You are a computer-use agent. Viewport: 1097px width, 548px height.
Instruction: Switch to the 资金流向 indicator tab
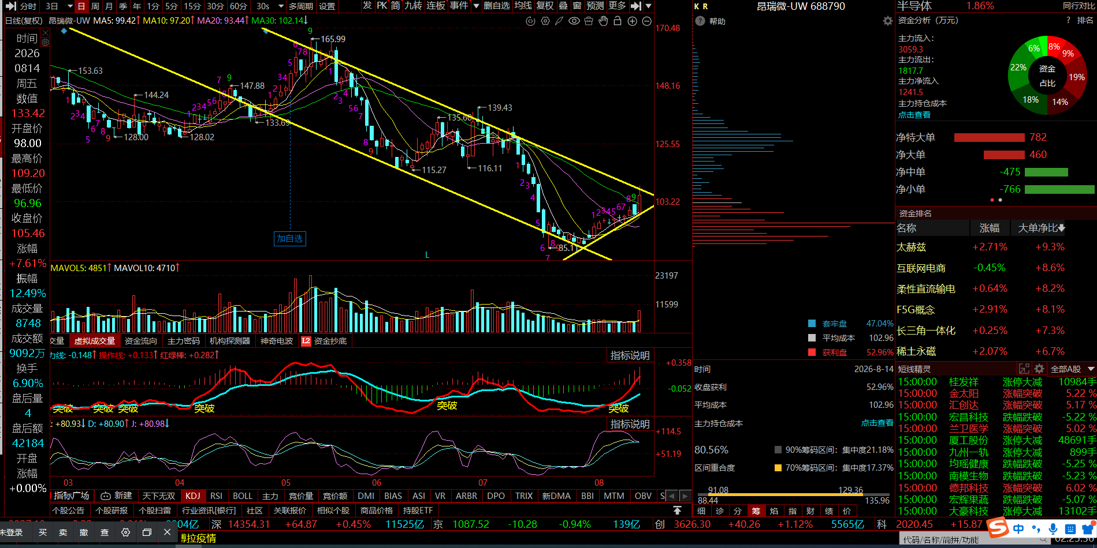point(140,341)
